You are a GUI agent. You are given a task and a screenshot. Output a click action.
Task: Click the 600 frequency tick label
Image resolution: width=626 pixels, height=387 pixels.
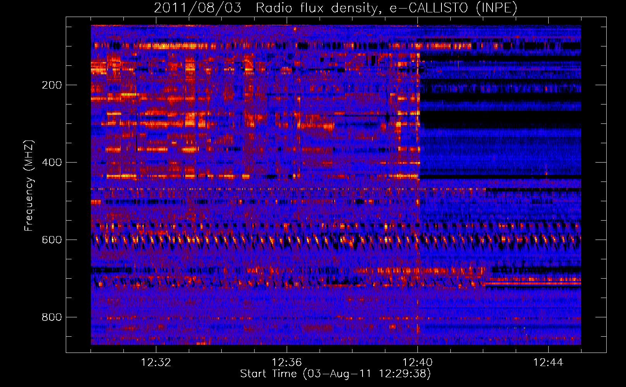[52, 240]
